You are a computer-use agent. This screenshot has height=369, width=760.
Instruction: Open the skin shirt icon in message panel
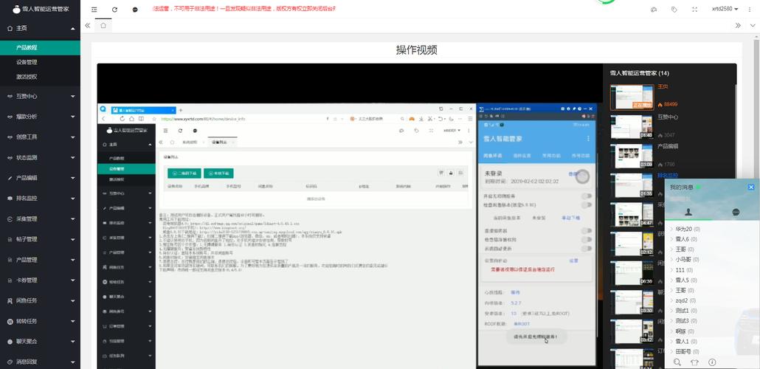coord(694,362)
